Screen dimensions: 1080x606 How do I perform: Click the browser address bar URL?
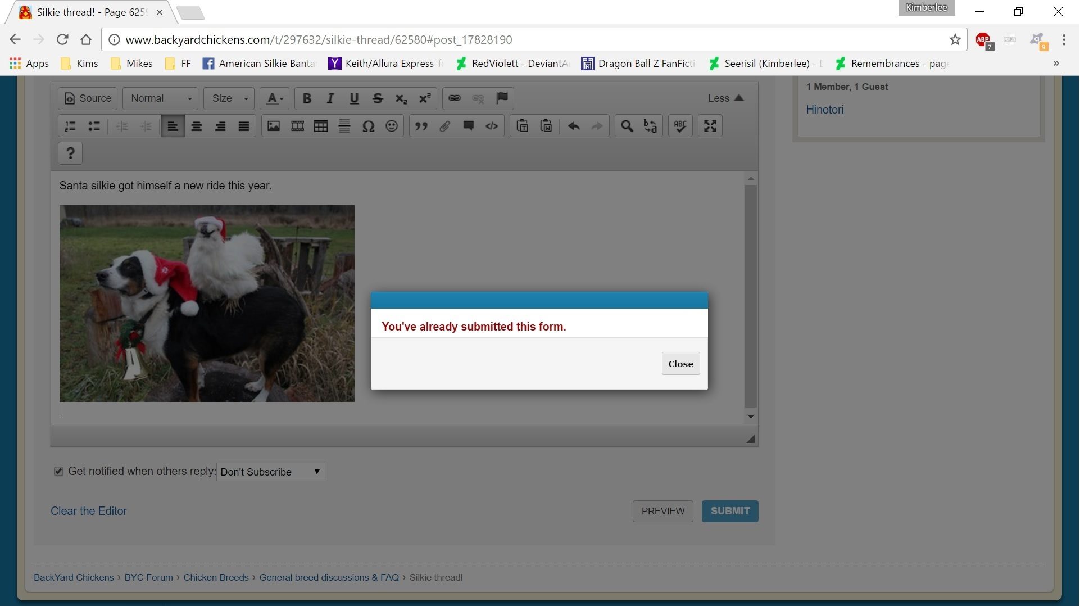tap(318, 40)
